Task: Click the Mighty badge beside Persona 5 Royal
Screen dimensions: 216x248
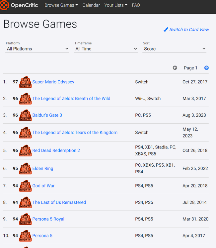Action: tap(26, 219)
